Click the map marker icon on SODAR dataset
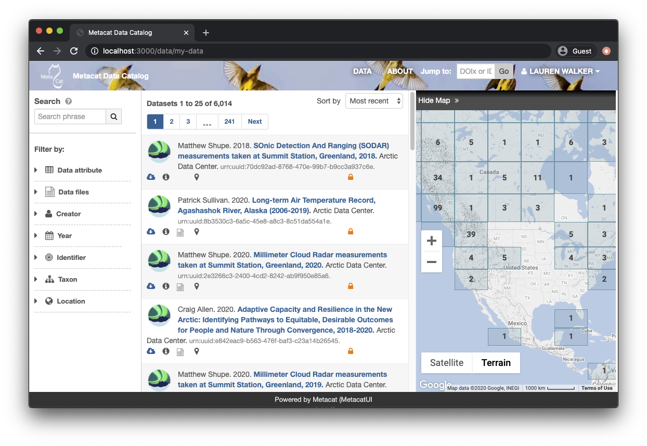 pyautogui.click(x=197, y=177)
